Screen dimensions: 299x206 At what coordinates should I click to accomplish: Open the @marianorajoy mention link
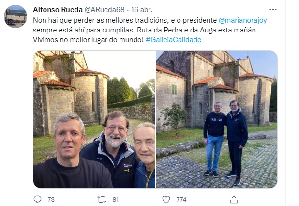tap(243, 20)
